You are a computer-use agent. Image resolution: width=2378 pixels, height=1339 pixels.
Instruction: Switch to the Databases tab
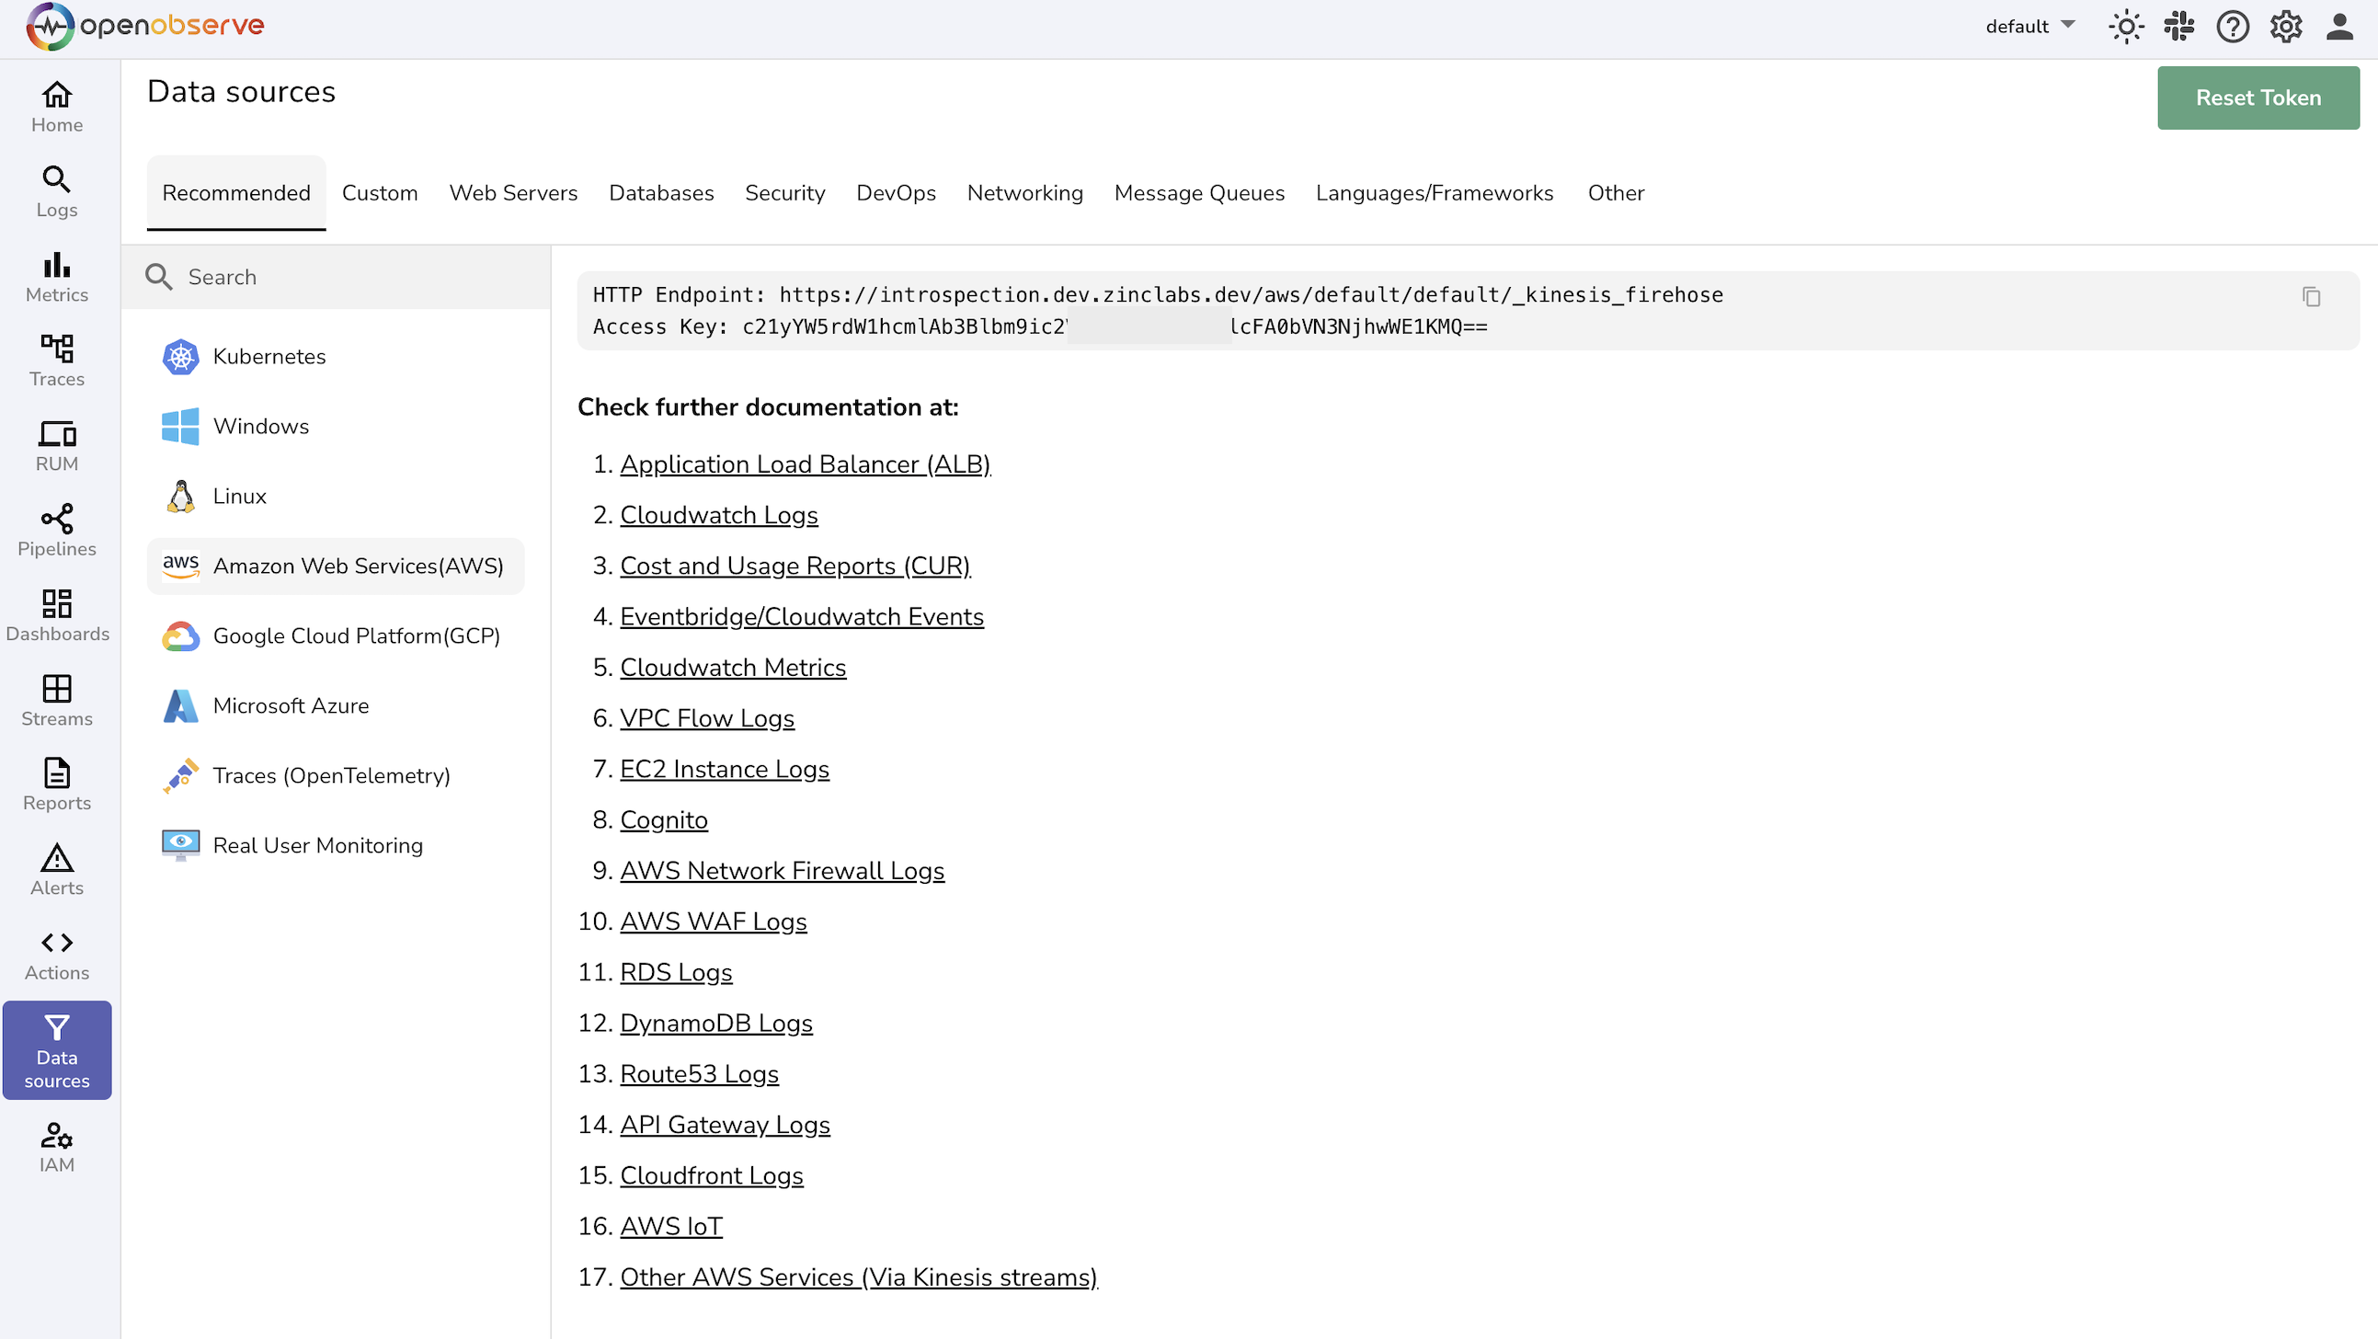(x=661, y=193)
